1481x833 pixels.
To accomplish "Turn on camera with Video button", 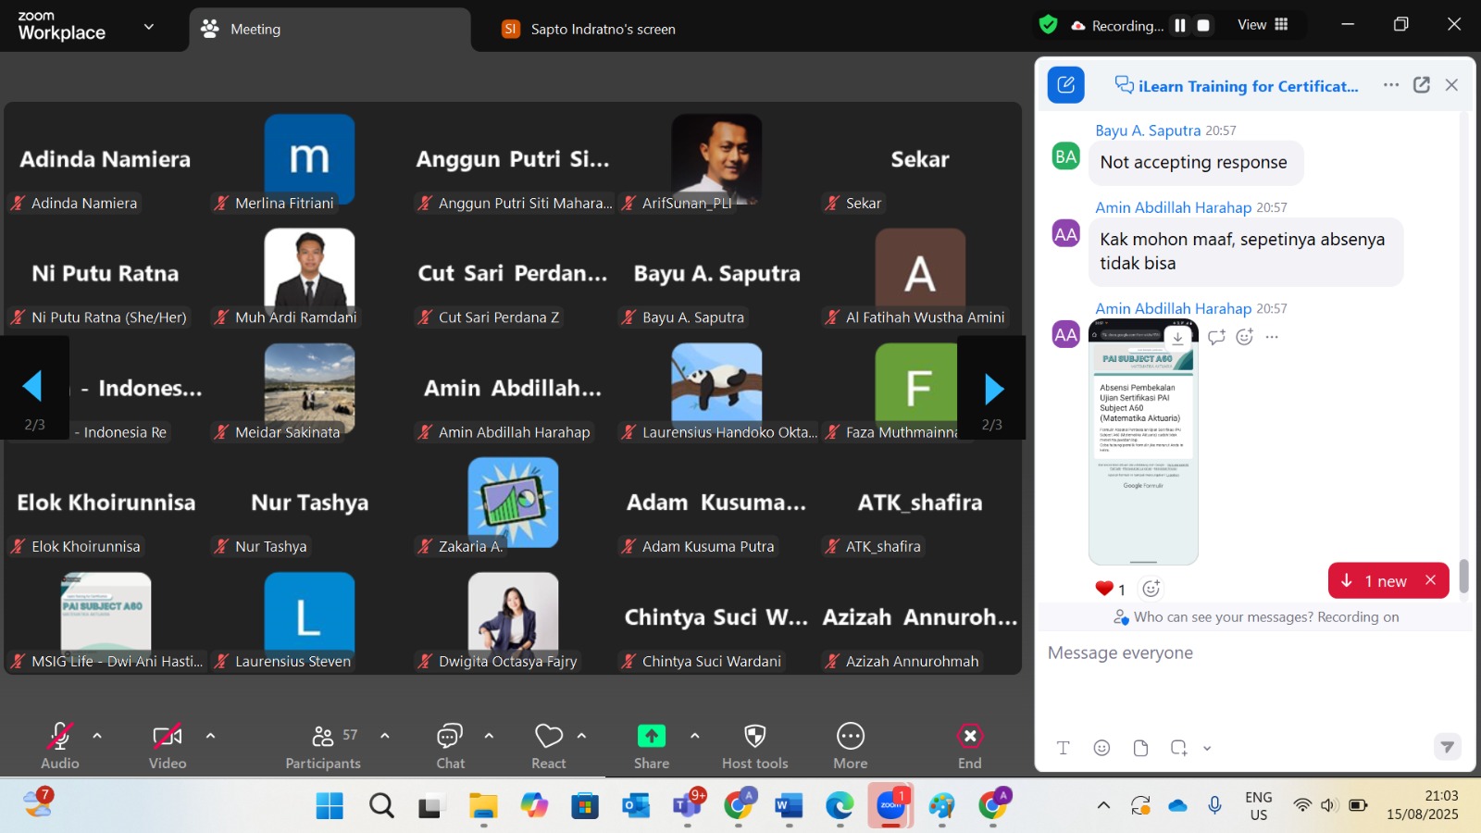I will coord(168,744).
